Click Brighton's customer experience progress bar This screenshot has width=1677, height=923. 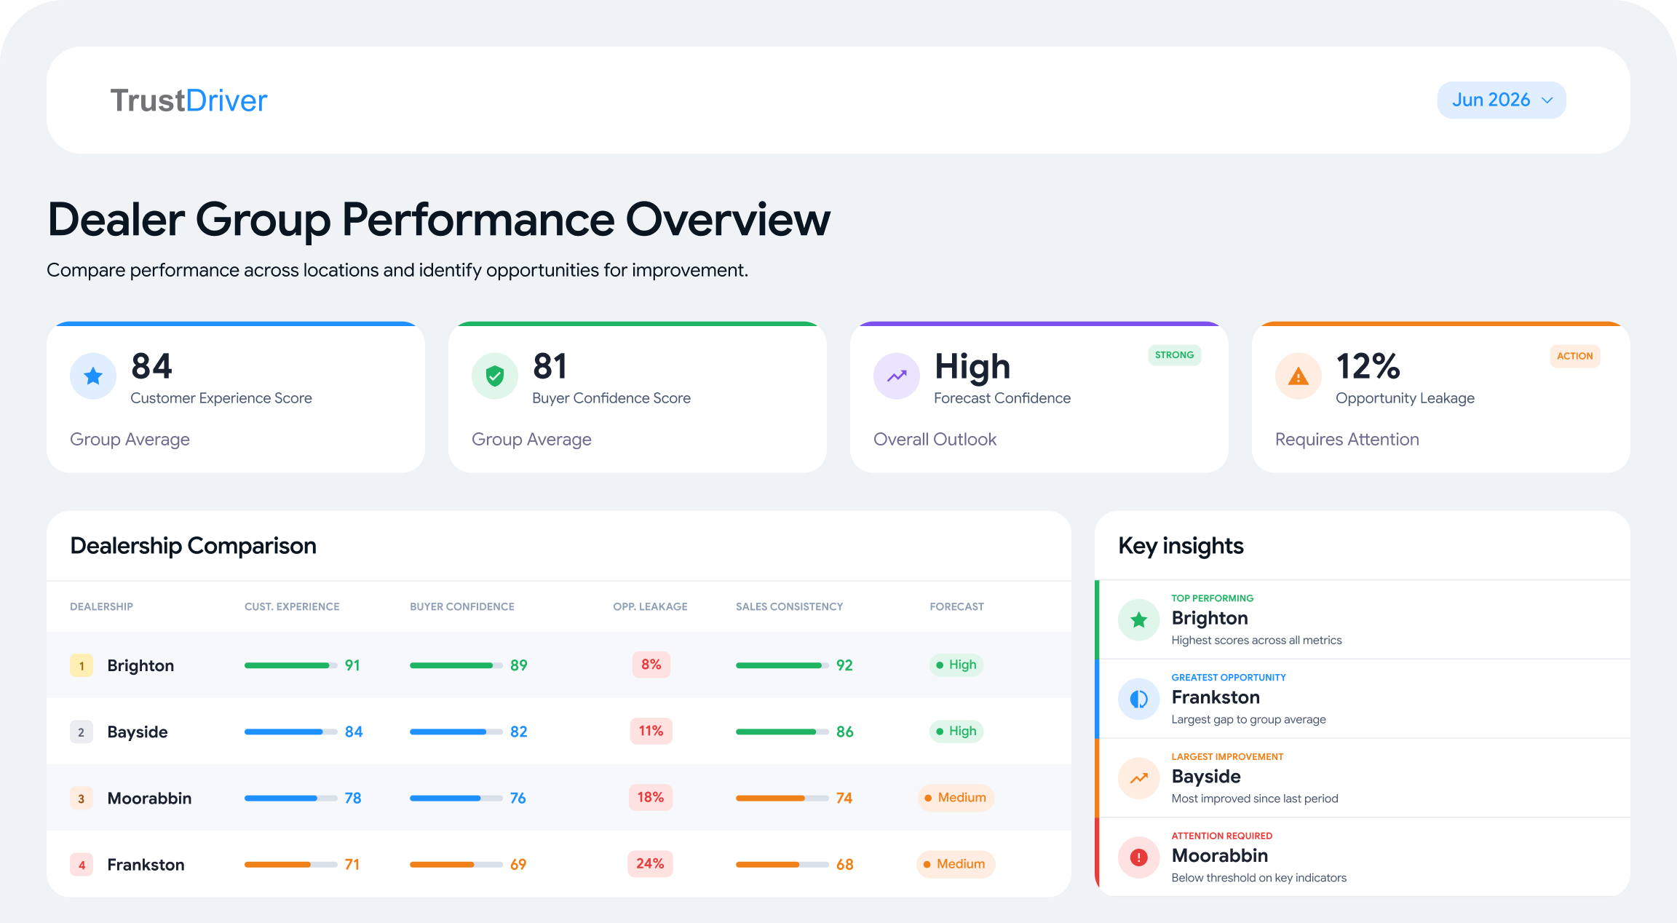(x=291, y=665)
